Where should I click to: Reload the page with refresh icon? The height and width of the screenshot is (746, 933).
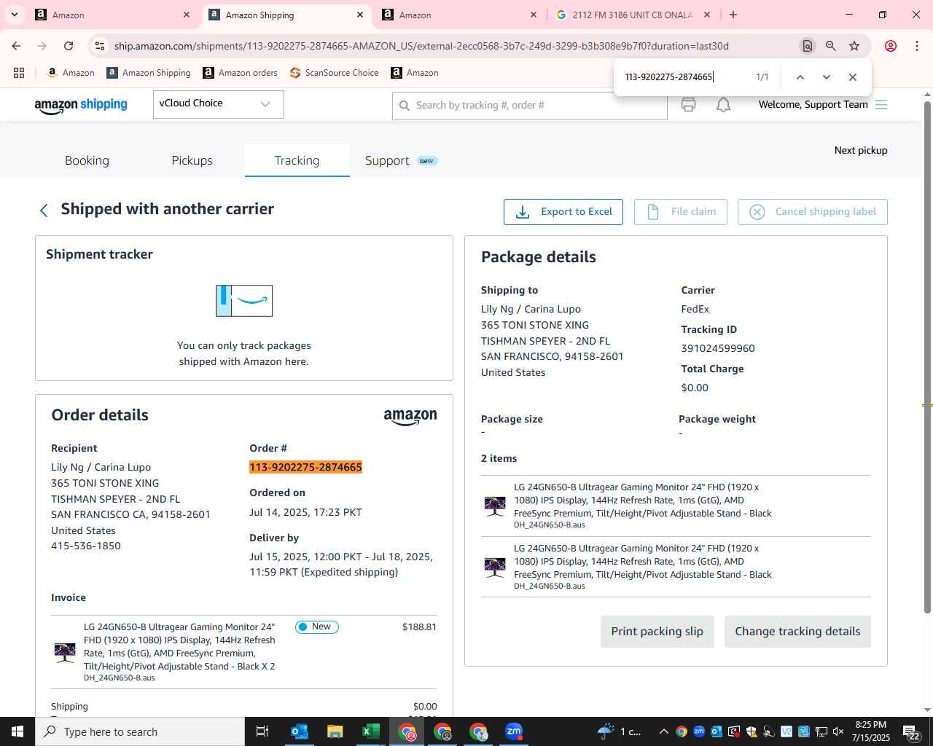click(69, 46)
